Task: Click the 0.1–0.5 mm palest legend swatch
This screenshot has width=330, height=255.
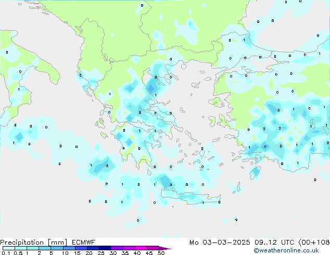Action: (x=9, y=248)
